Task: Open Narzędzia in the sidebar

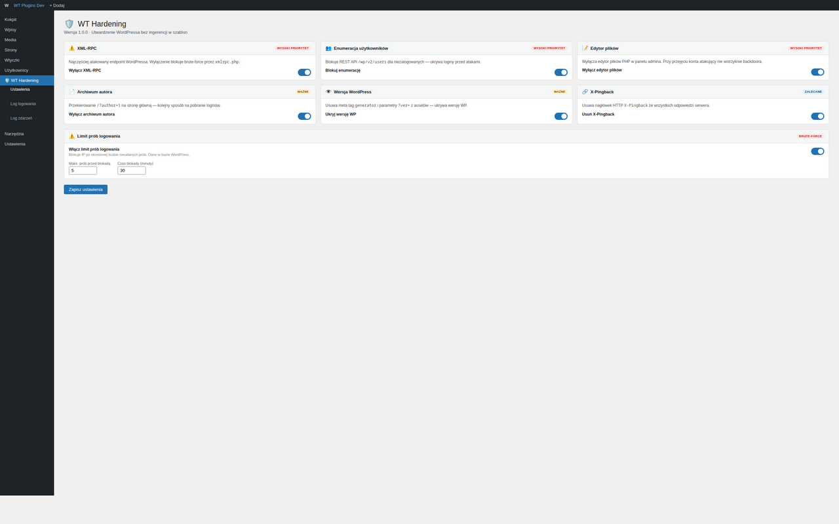Action: (x=27, y=134)
